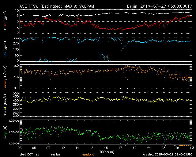
Task: Click hour 13 tick on the time axis
Action: coord(92,148)
